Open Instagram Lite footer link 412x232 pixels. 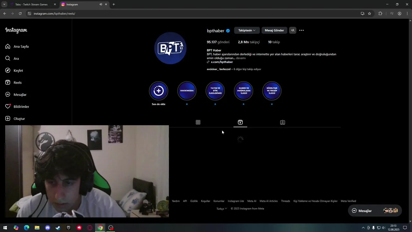pos(236,201)
